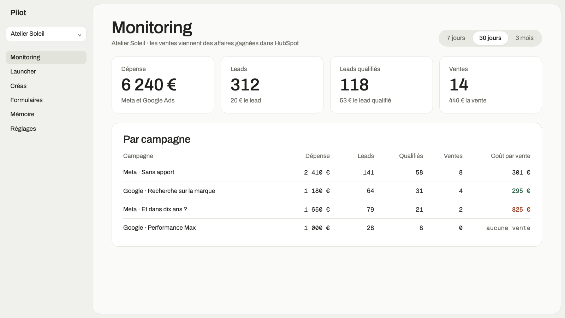Click the 'Par campagne' heading
This screenshot has width=565, height=318.
click(157, 139)
